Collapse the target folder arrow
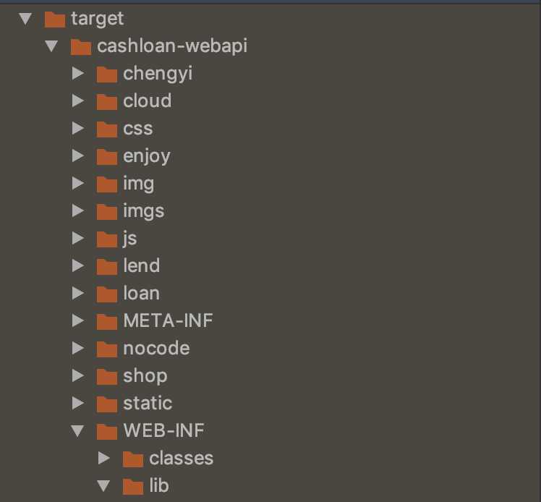The width and height of the screenshot is (541, 502). pyautogui.click(x=25, y=18)
